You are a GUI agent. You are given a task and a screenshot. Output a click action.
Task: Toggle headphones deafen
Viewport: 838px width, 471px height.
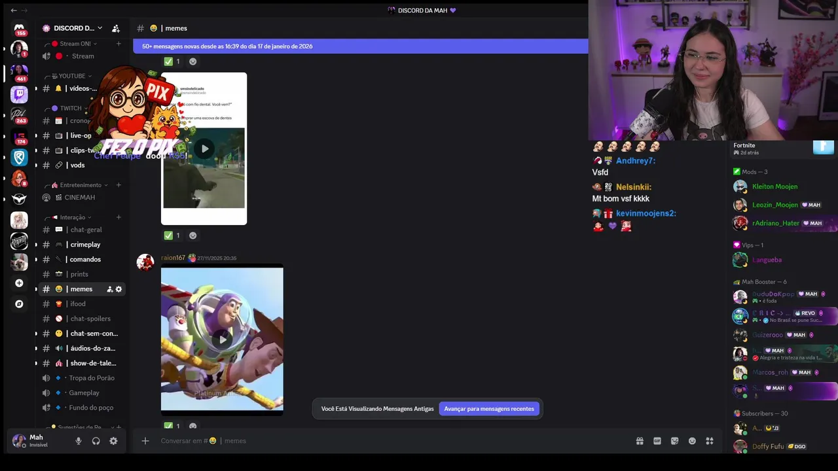(96, 441)
